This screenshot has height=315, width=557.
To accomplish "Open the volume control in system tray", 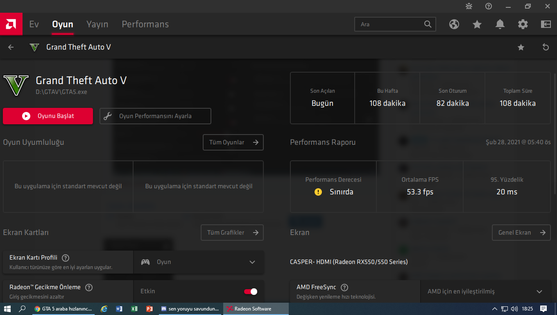I will tap(514, 309).
